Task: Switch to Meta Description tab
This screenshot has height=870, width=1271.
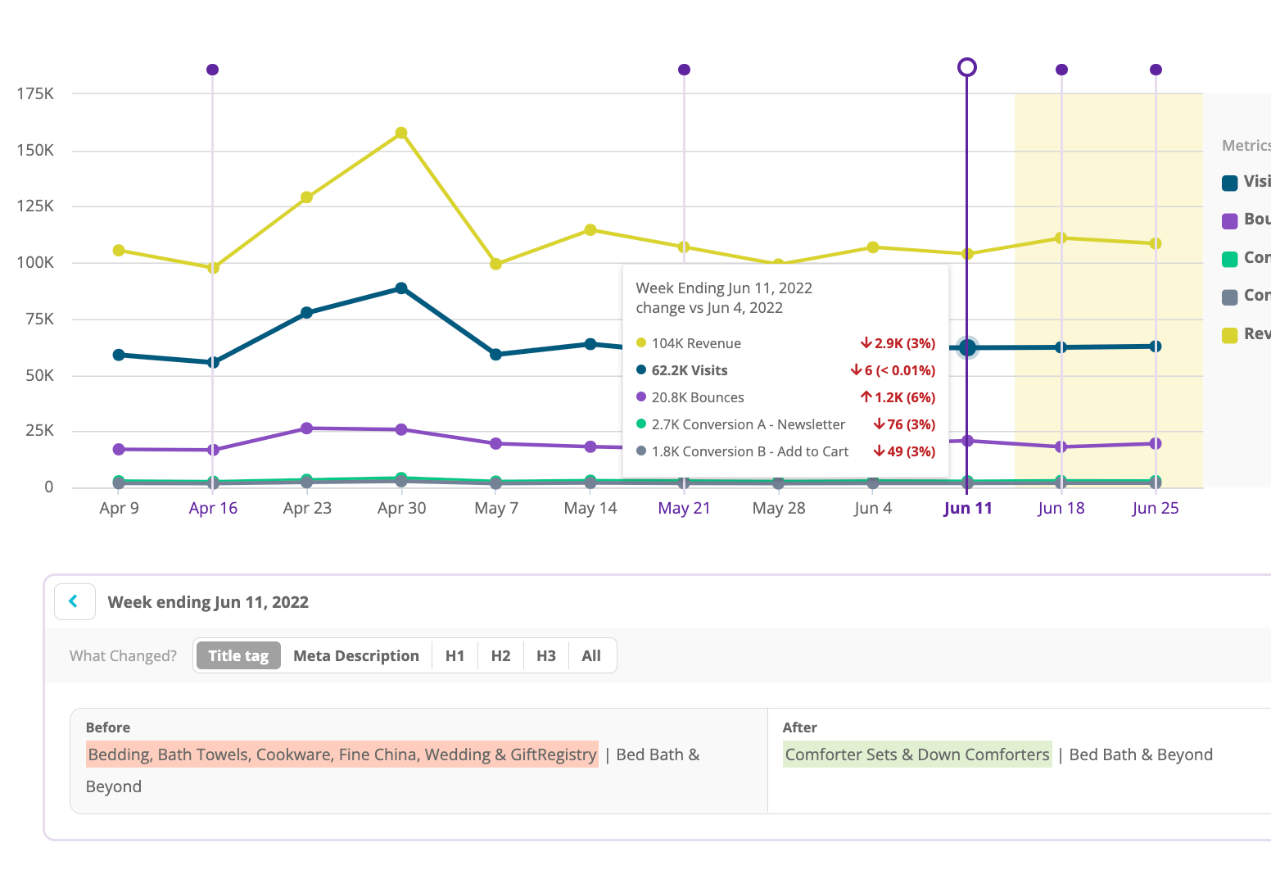Action: point(356,655)
